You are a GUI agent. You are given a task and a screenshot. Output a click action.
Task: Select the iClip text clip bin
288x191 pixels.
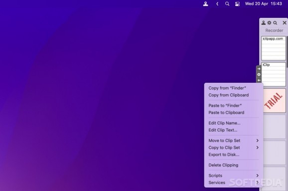pyautogui.click(x=274, y=74)
